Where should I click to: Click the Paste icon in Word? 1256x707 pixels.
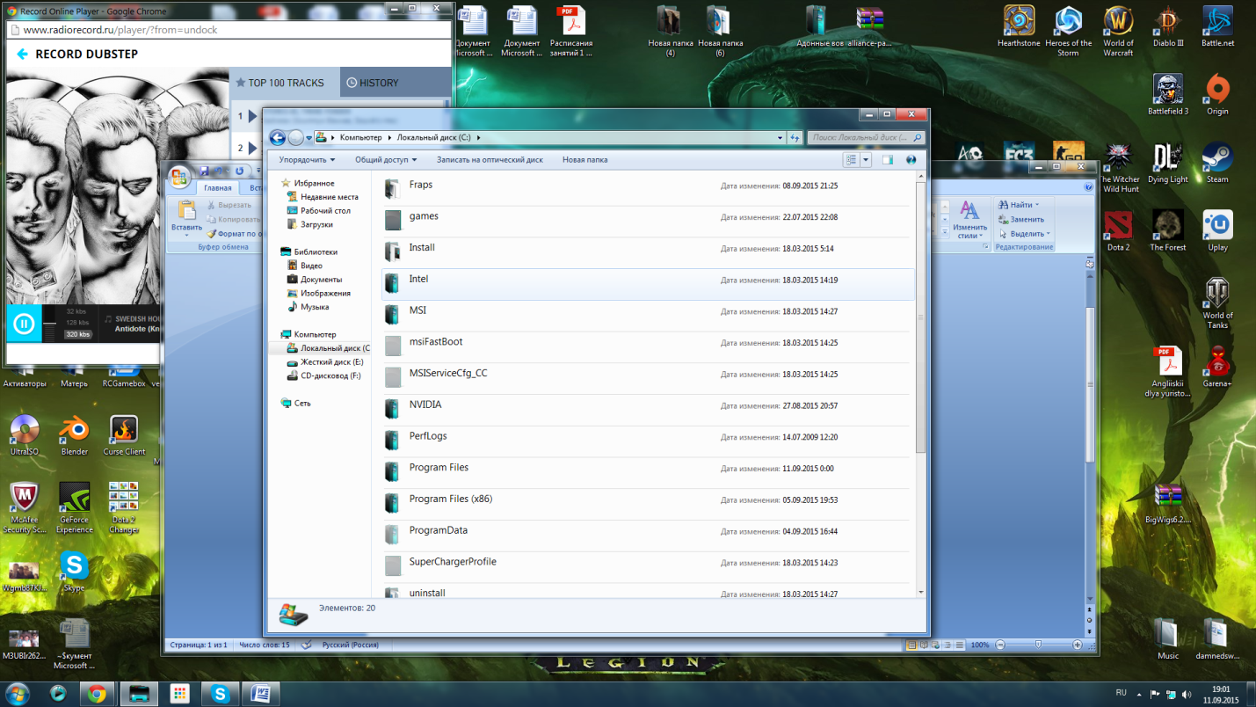pyautogui.click(x=186, y=209)
